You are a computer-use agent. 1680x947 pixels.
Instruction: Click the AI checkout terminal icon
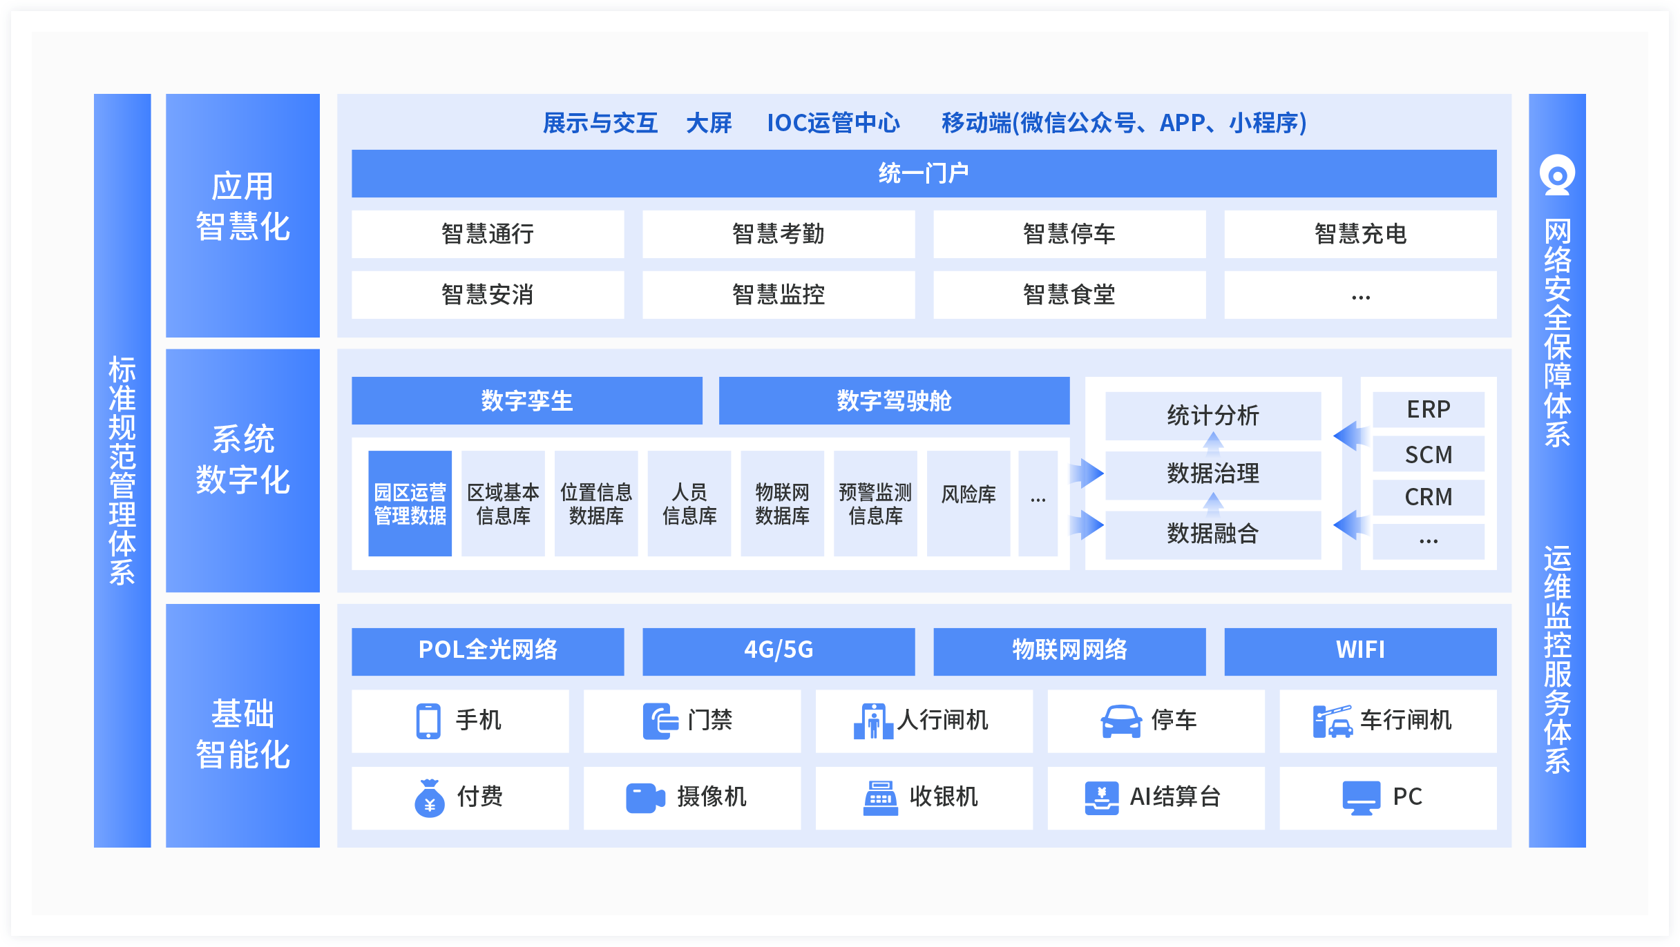pyautogui.click(x=1101, y=797)
